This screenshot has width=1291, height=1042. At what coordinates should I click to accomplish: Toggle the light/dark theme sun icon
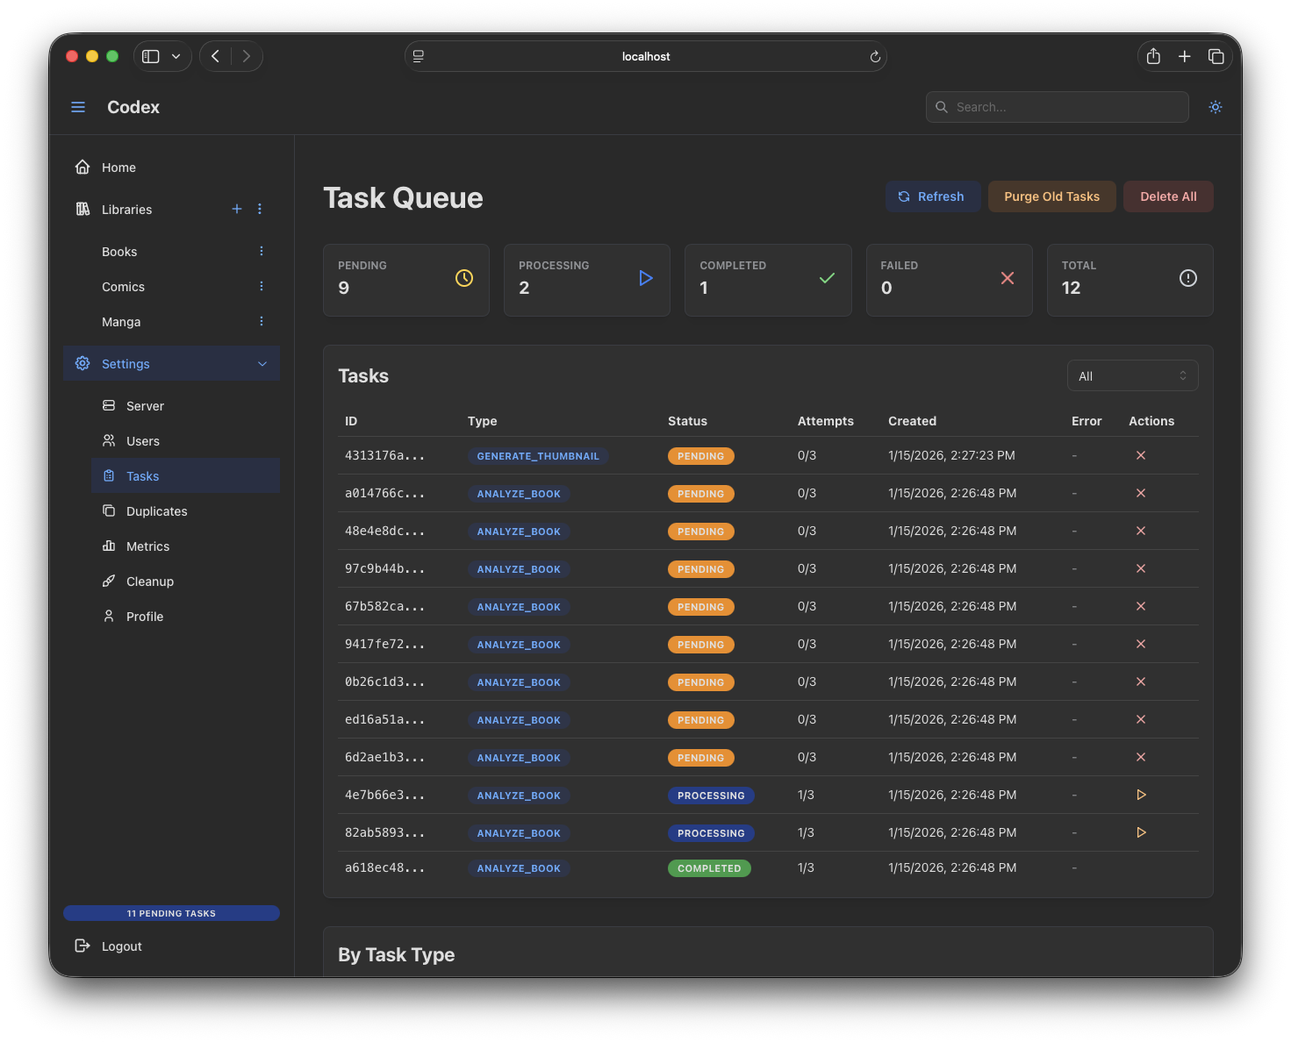pos(1215,107)
